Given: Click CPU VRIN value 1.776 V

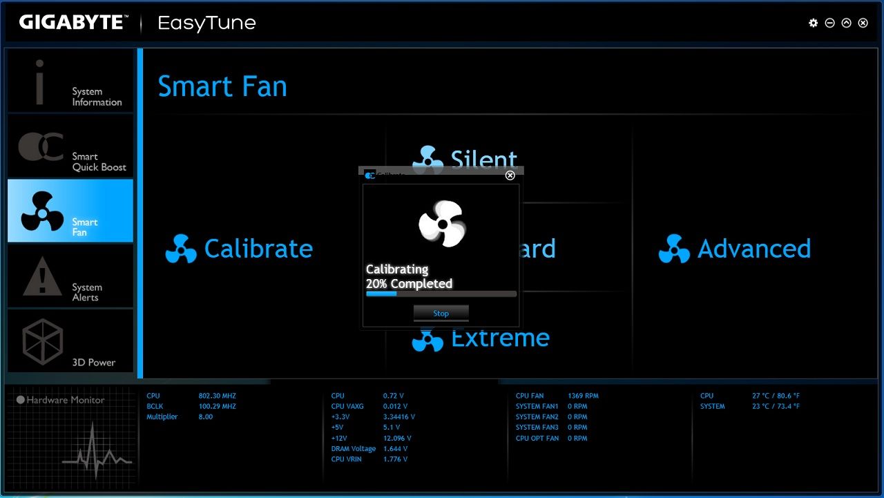Looking at the screenshot, I should click(396, 459).
